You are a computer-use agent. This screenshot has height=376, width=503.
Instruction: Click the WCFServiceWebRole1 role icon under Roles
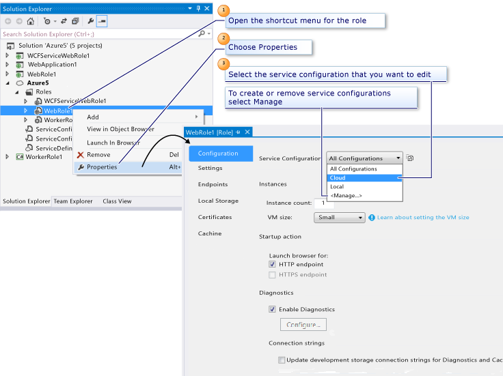tap(38, 101)
